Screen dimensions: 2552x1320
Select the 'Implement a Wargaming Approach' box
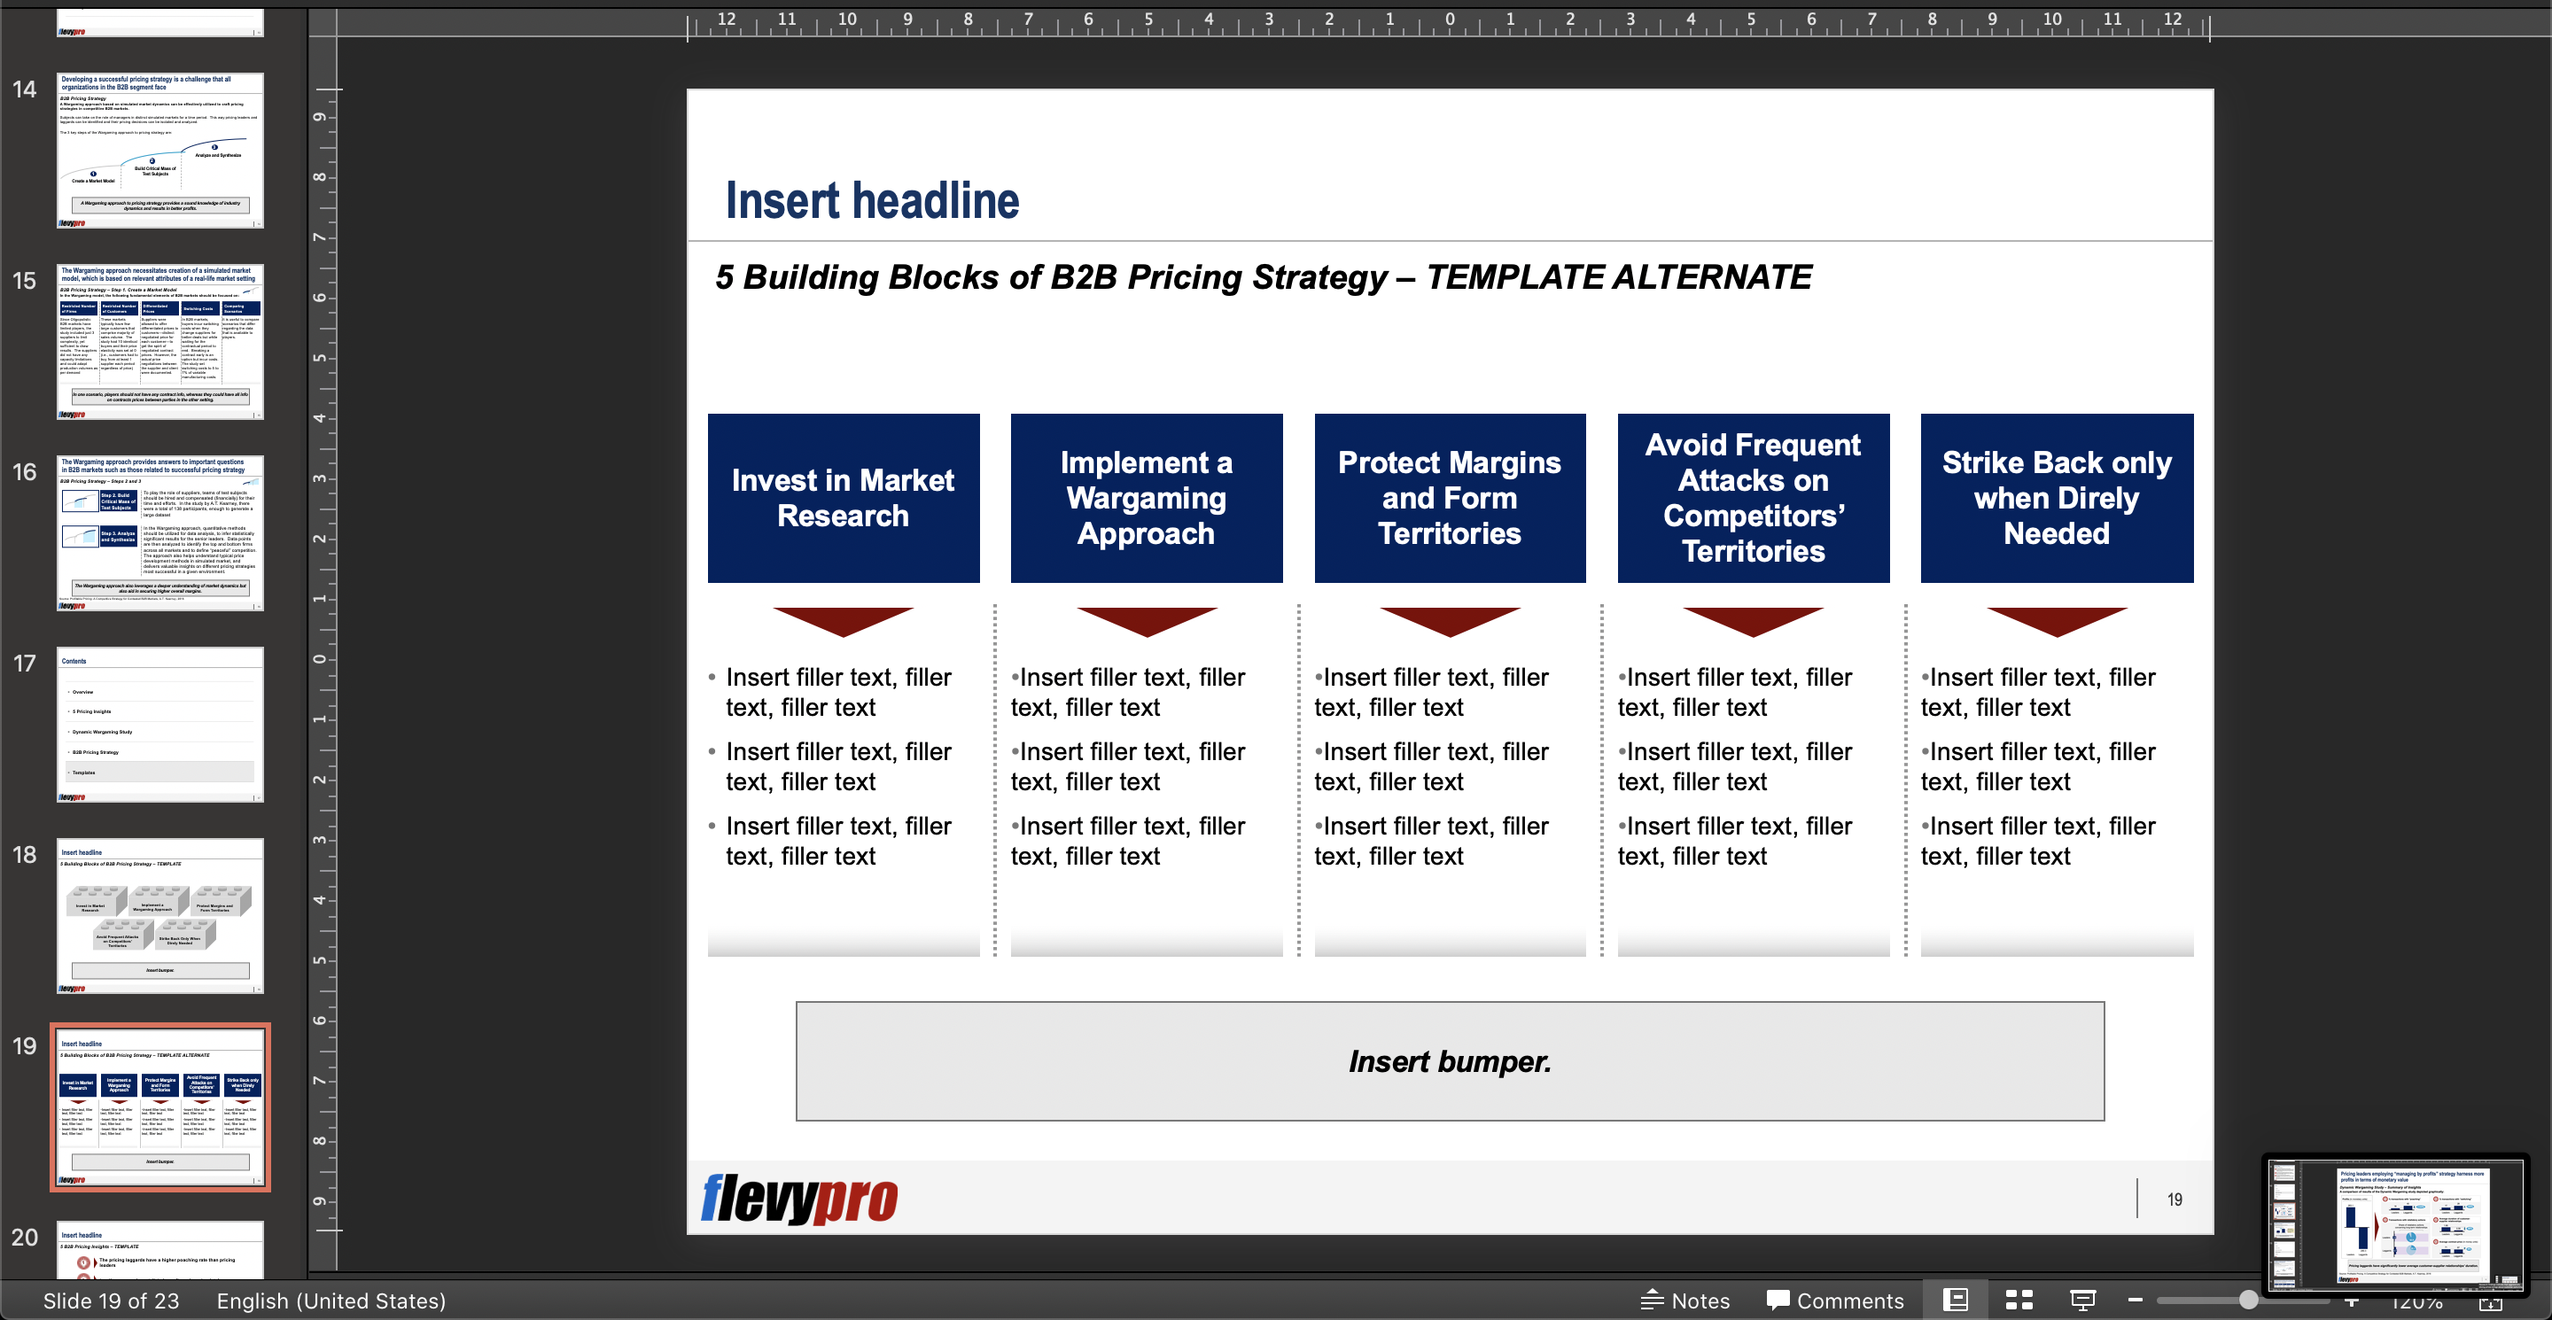(x=1147, y=498)
